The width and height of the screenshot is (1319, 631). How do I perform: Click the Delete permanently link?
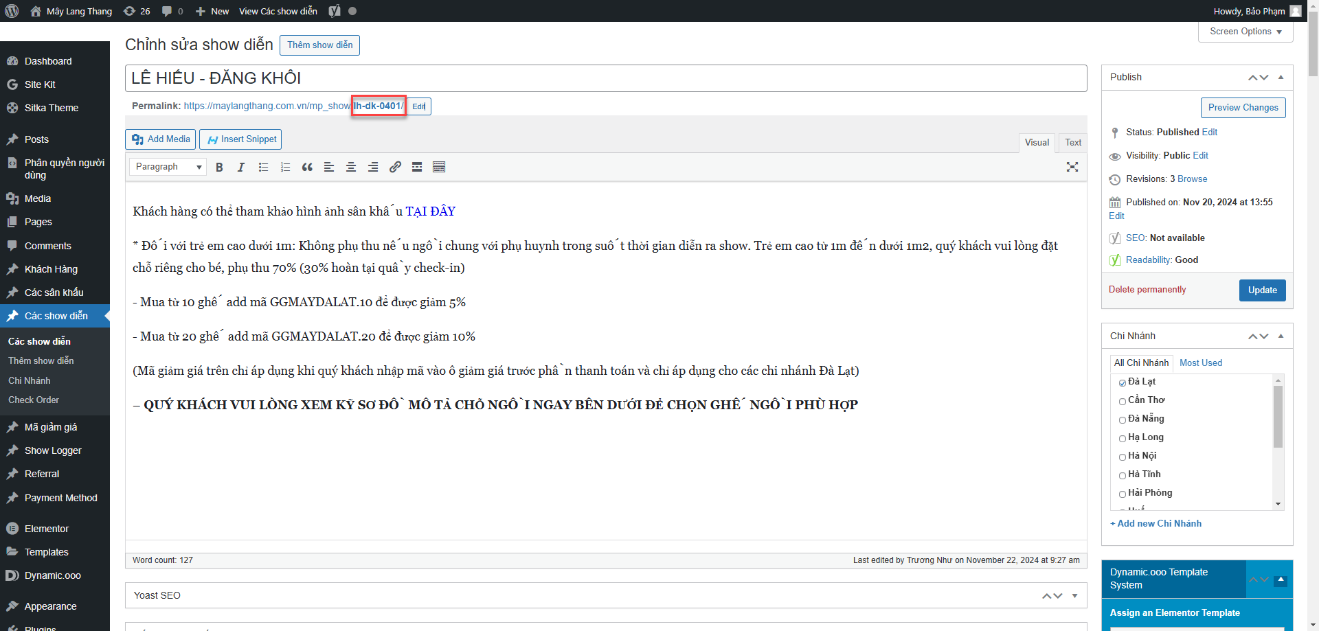click(1147, 290)
